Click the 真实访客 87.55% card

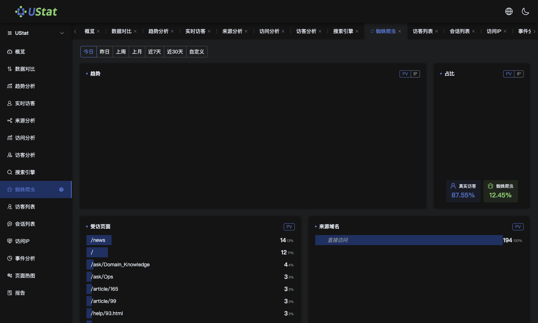coord(463,191)
